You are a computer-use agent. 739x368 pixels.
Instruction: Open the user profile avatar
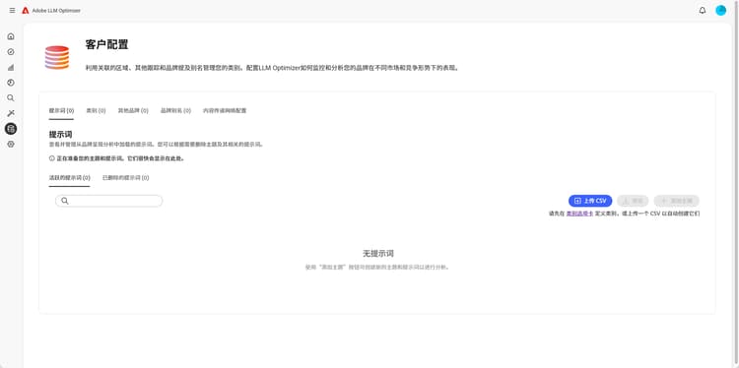(720, 11)
